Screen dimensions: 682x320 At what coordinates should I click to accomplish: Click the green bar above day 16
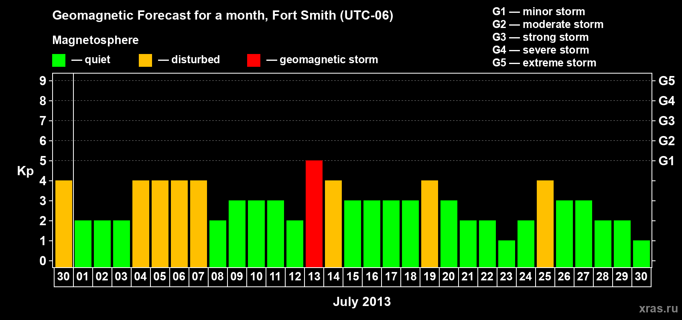point(372,234)
